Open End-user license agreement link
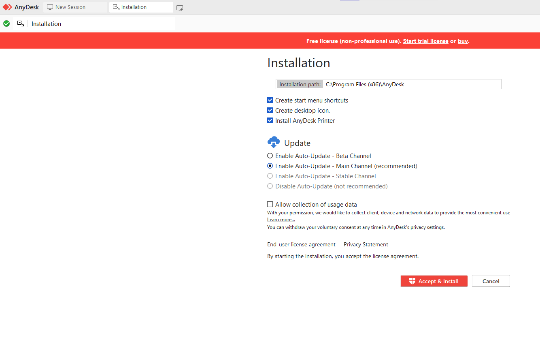 (301, 244)
